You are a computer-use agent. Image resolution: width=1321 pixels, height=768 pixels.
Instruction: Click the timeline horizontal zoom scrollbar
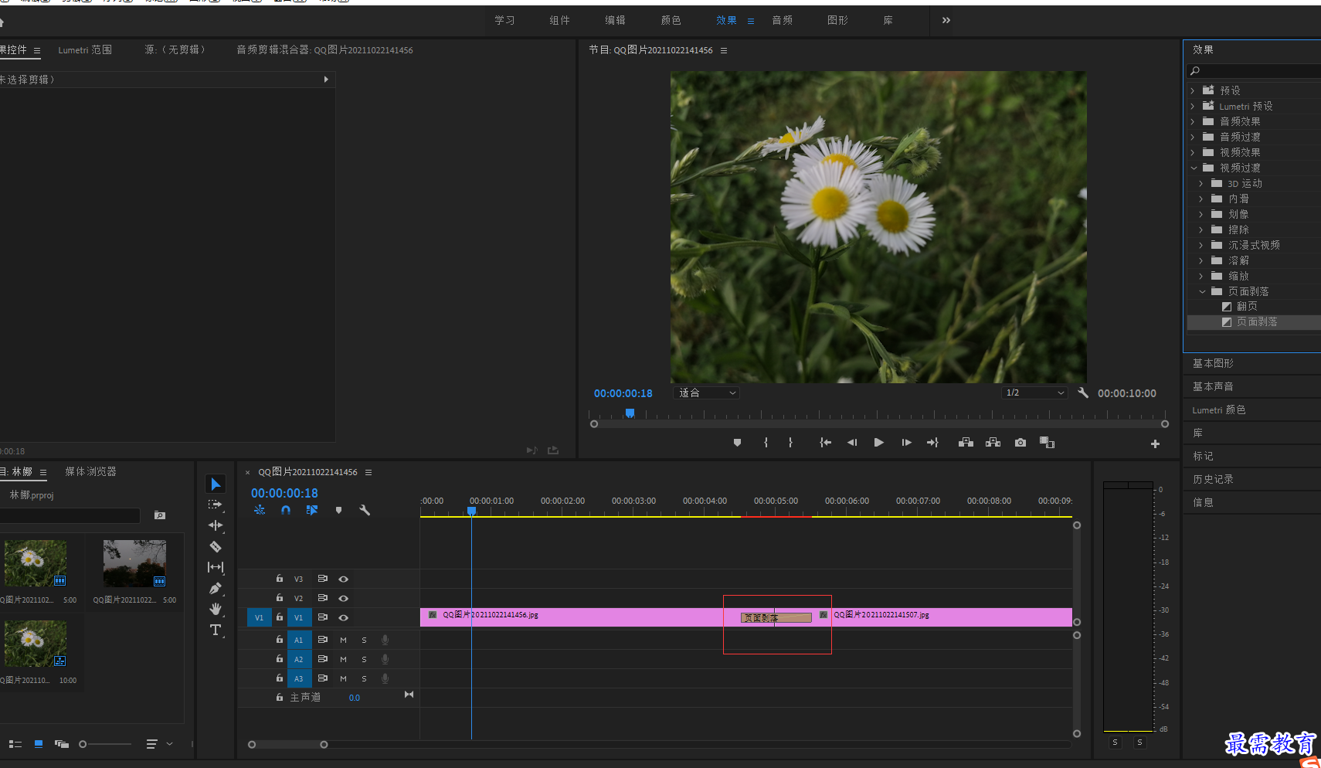click(x=287, y=745)
